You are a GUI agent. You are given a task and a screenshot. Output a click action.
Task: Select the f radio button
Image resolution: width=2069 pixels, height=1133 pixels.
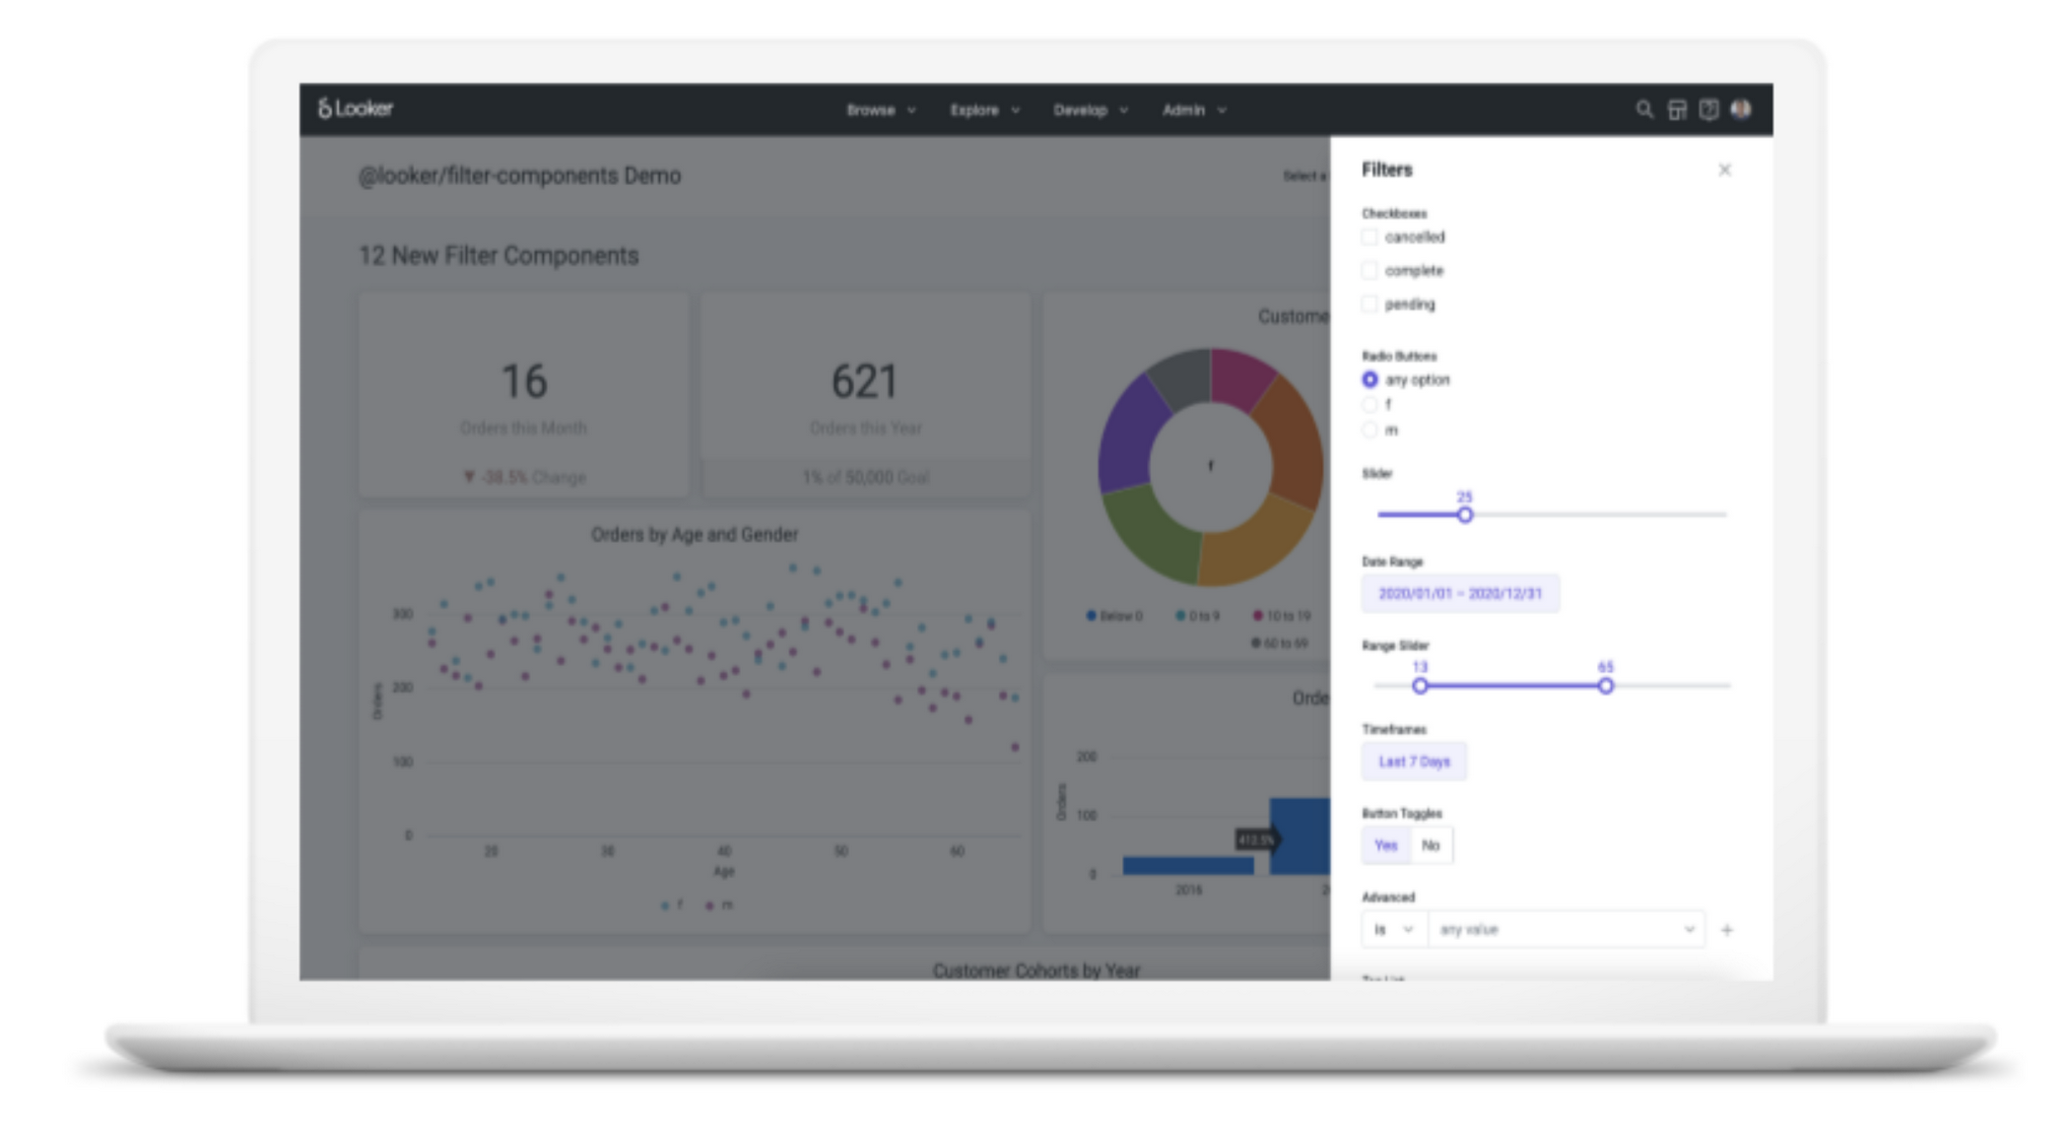1369,404
